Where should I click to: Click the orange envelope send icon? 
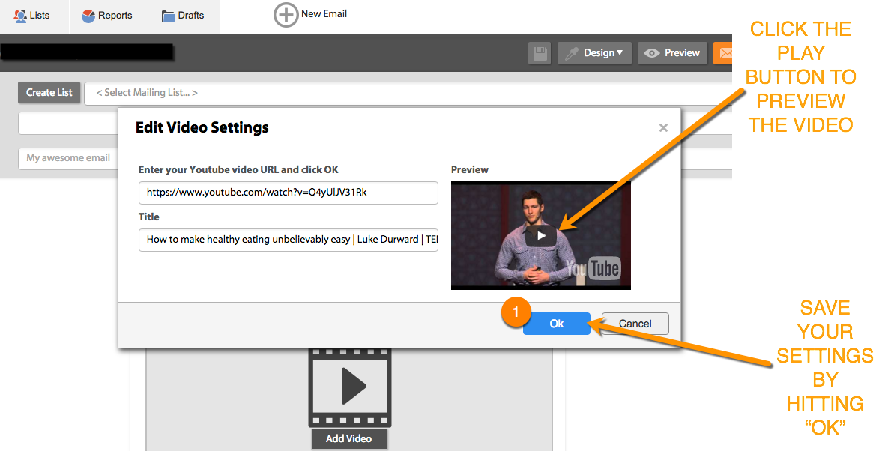pos(723,53)
